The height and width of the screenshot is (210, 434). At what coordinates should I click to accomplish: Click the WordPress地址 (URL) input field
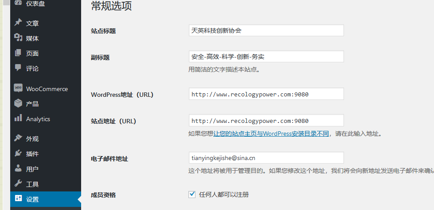tap(266, 94)
